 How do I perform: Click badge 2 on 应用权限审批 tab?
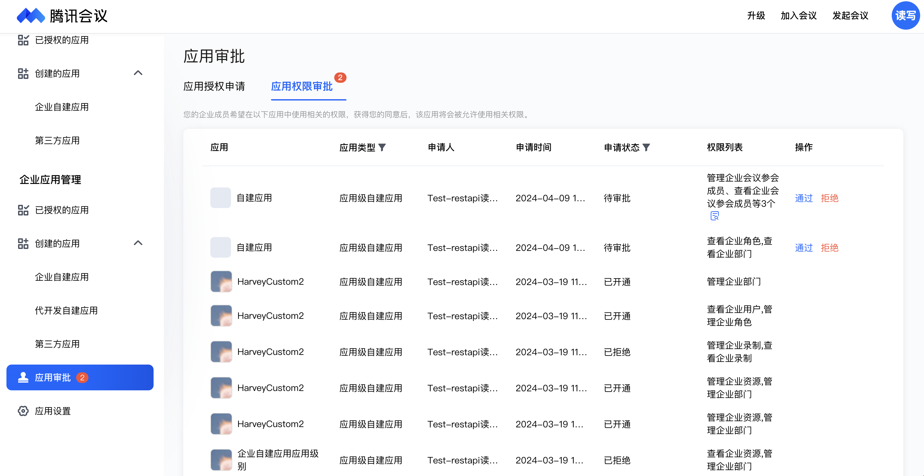coord(340,77)
